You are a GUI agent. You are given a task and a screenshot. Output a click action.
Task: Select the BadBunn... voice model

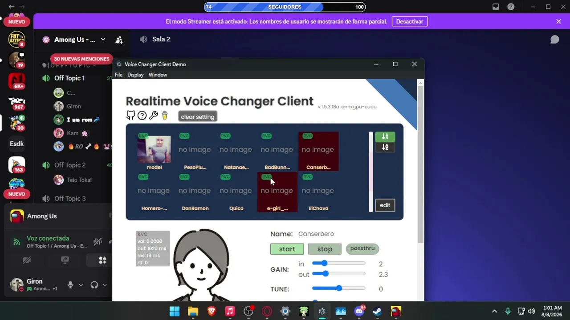[277, 151]
